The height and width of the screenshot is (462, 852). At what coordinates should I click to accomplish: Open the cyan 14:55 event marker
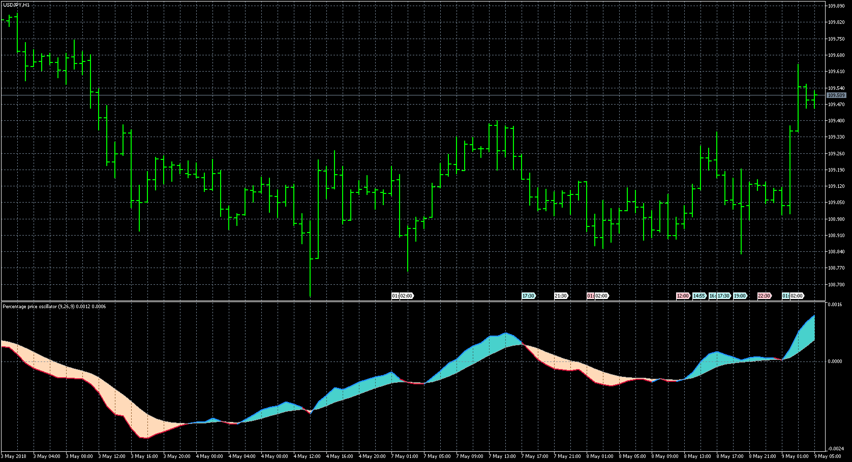click(x=699, y=296)
